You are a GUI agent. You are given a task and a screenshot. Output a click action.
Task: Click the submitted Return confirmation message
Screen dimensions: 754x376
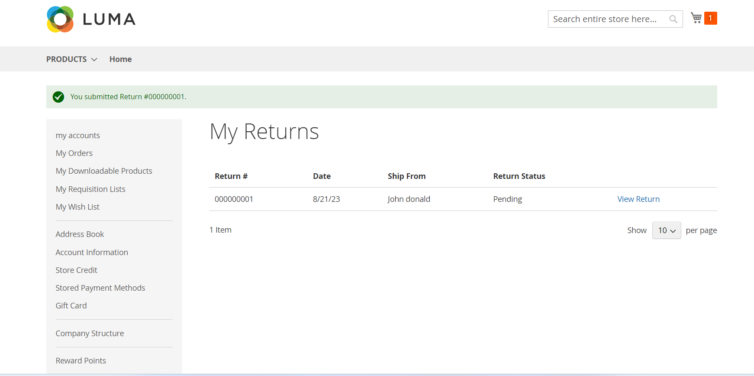[128, 97]
